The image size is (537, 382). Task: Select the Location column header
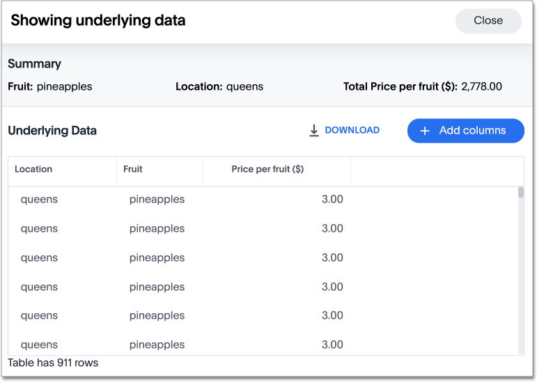pos(33,169)
